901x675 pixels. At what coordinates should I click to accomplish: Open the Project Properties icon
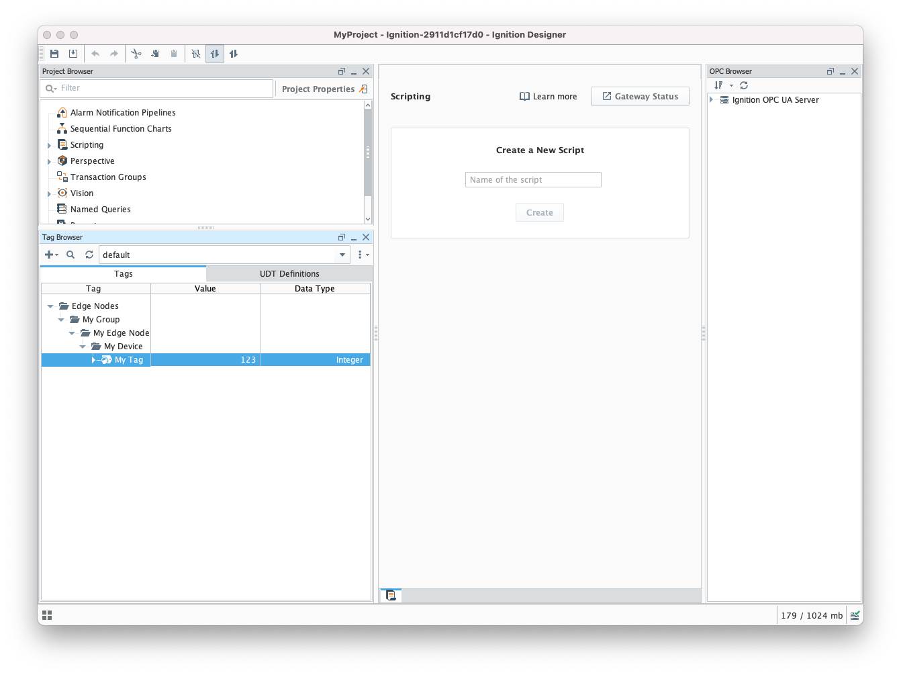point(363,89)
